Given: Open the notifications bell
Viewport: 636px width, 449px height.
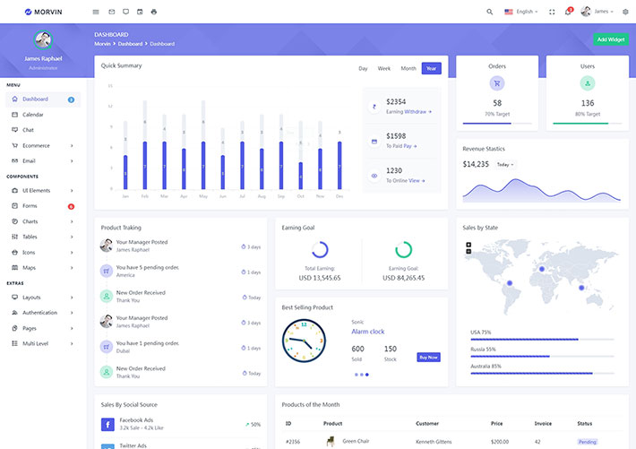Looking at the screenshot, I should 567,12.
